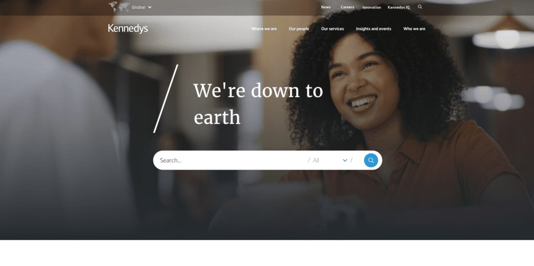The height and width of the screenshot is (266, 534).
Task: Select the All filter in search bar
Action: pos(316,160)
